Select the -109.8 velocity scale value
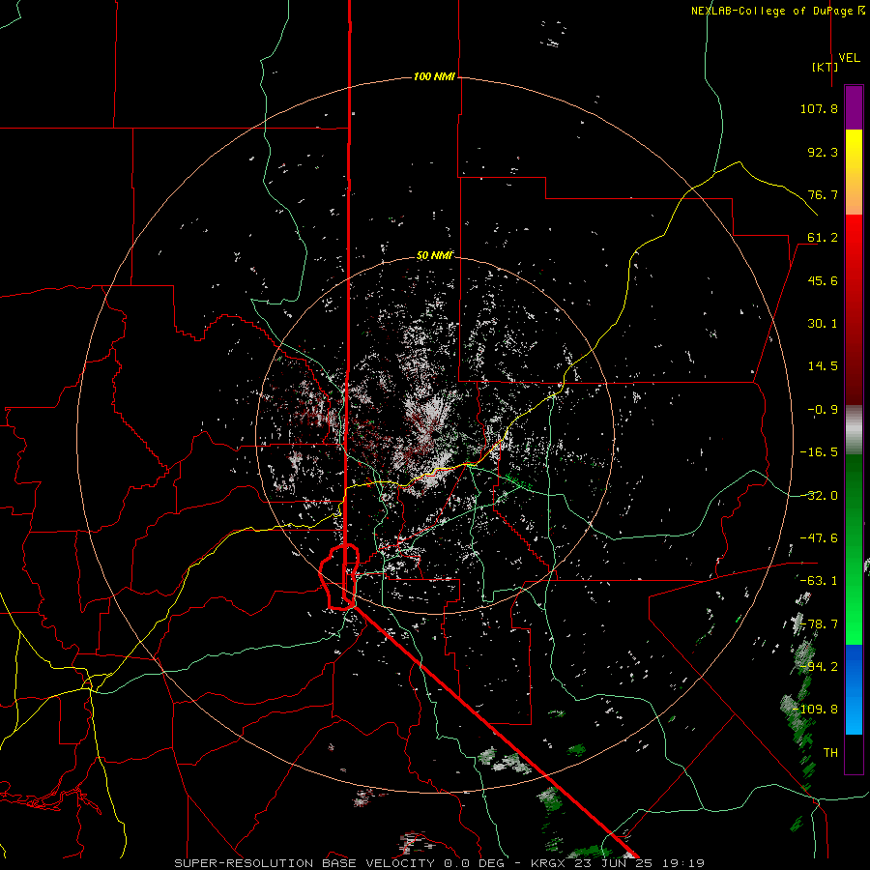Image resolution: width=870 pixels, height=870 pixels. point(816,710)
